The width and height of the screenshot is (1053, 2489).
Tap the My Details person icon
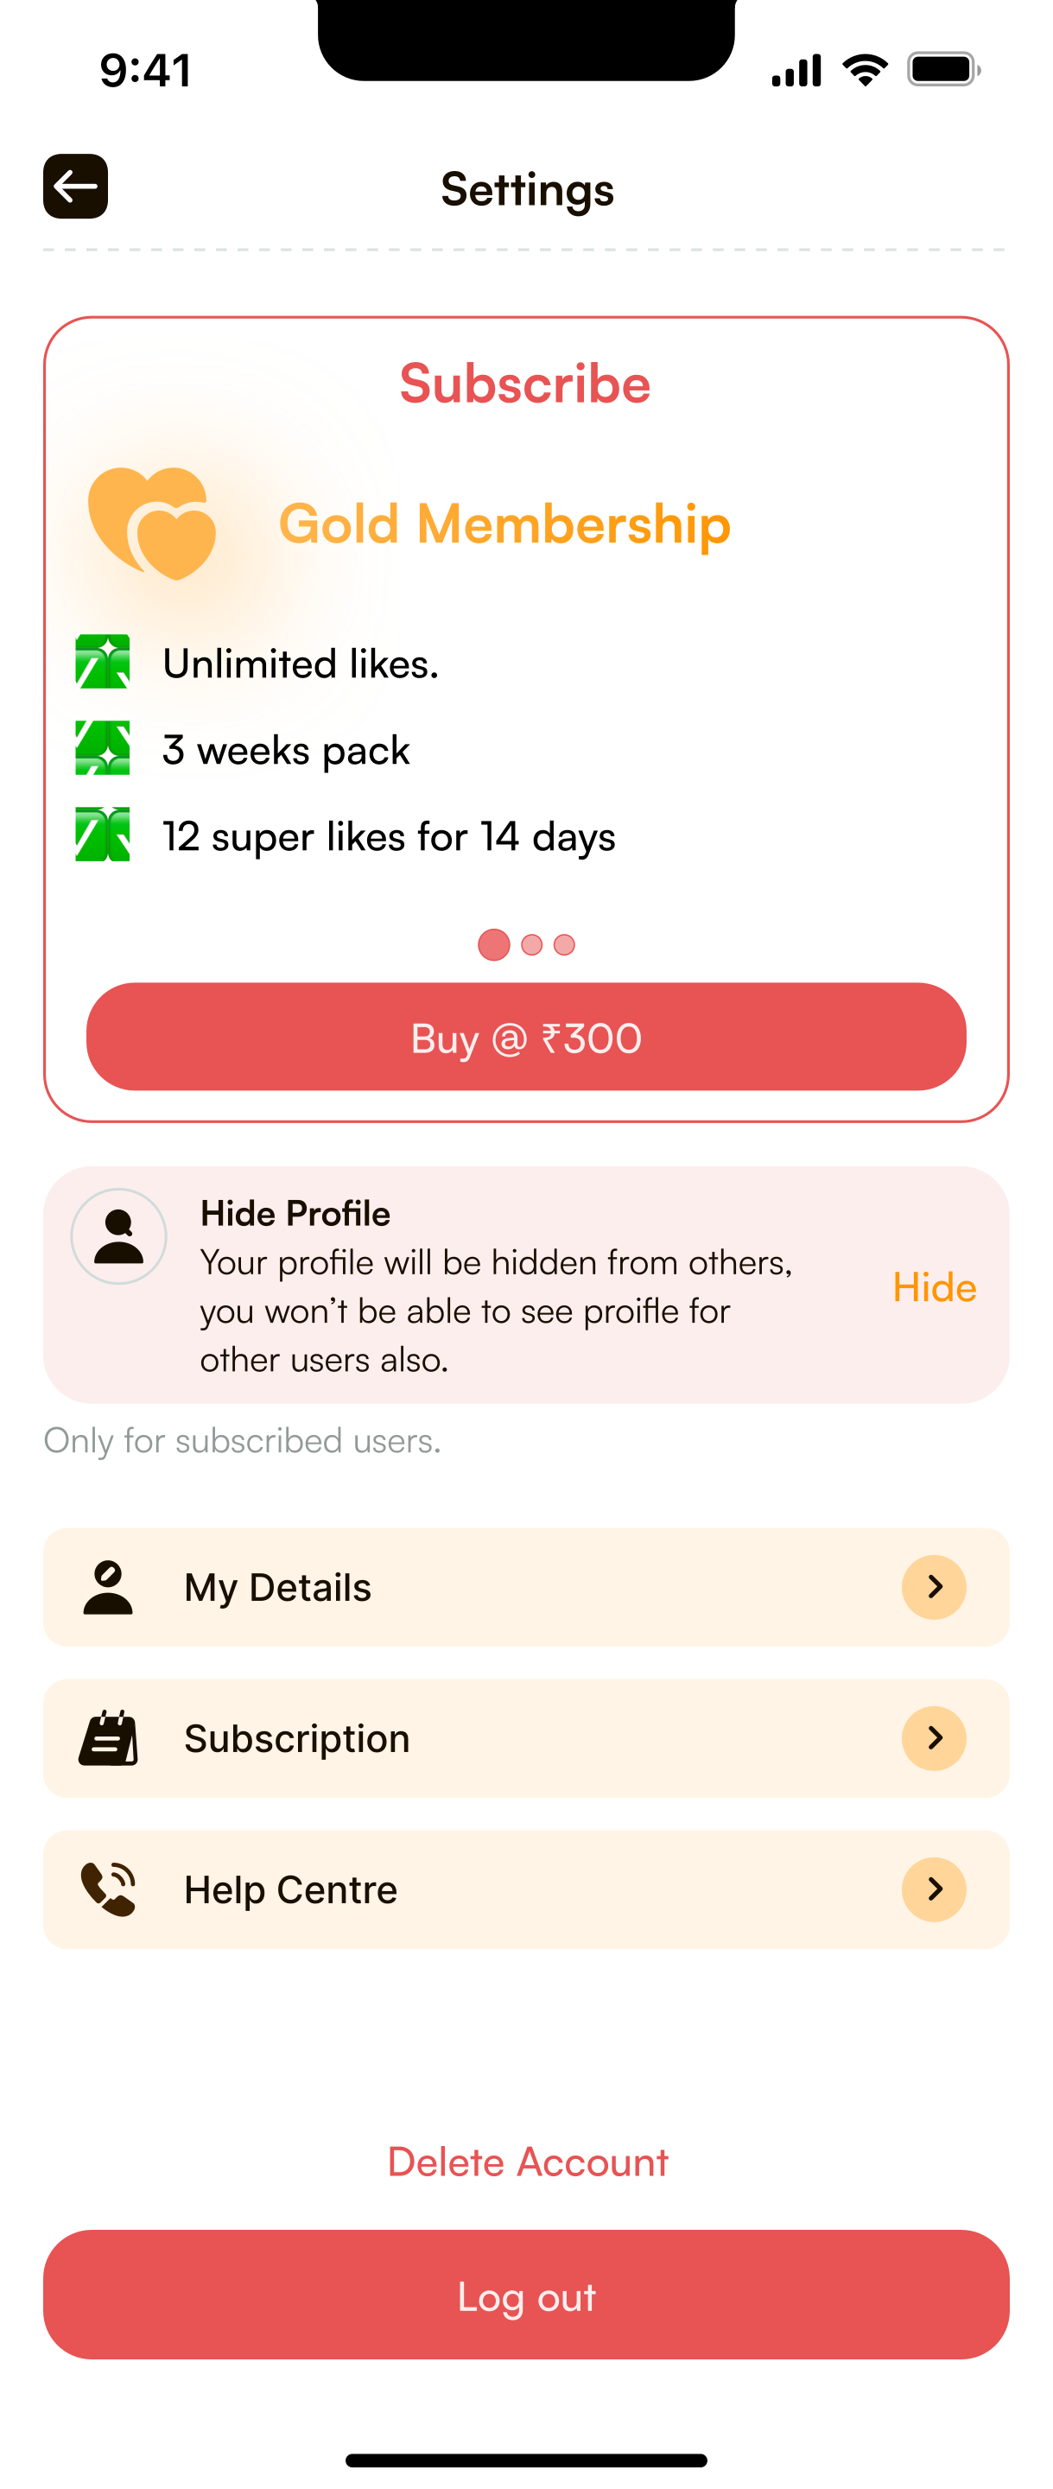point(107,1588)
